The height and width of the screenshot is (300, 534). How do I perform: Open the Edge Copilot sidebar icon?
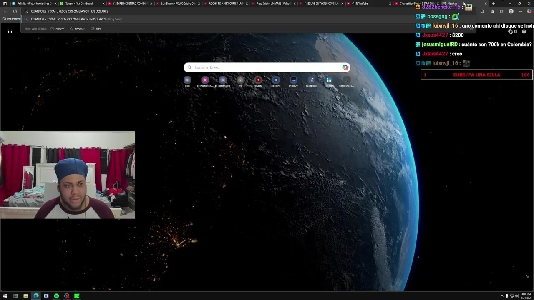point(529,11)
